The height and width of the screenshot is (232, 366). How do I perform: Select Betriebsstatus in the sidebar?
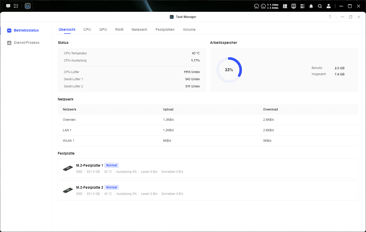pyautogui.click(x=26, y=30)
